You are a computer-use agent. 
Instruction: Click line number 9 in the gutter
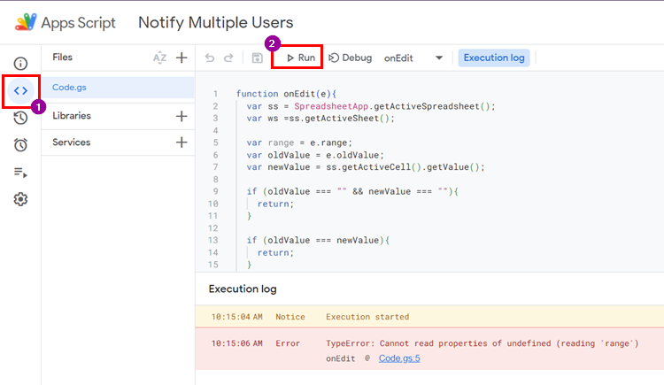(x=215, y=191)
